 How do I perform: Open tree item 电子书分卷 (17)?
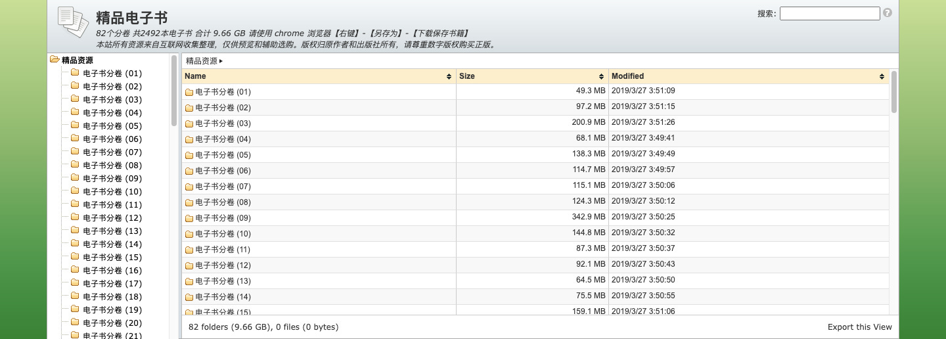(x=112, y=284)
